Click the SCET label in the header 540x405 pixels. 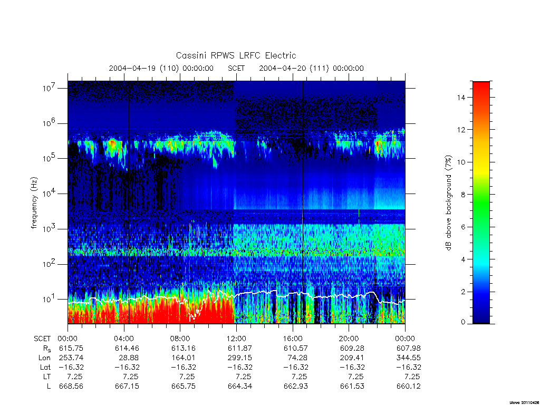point(236,68)
